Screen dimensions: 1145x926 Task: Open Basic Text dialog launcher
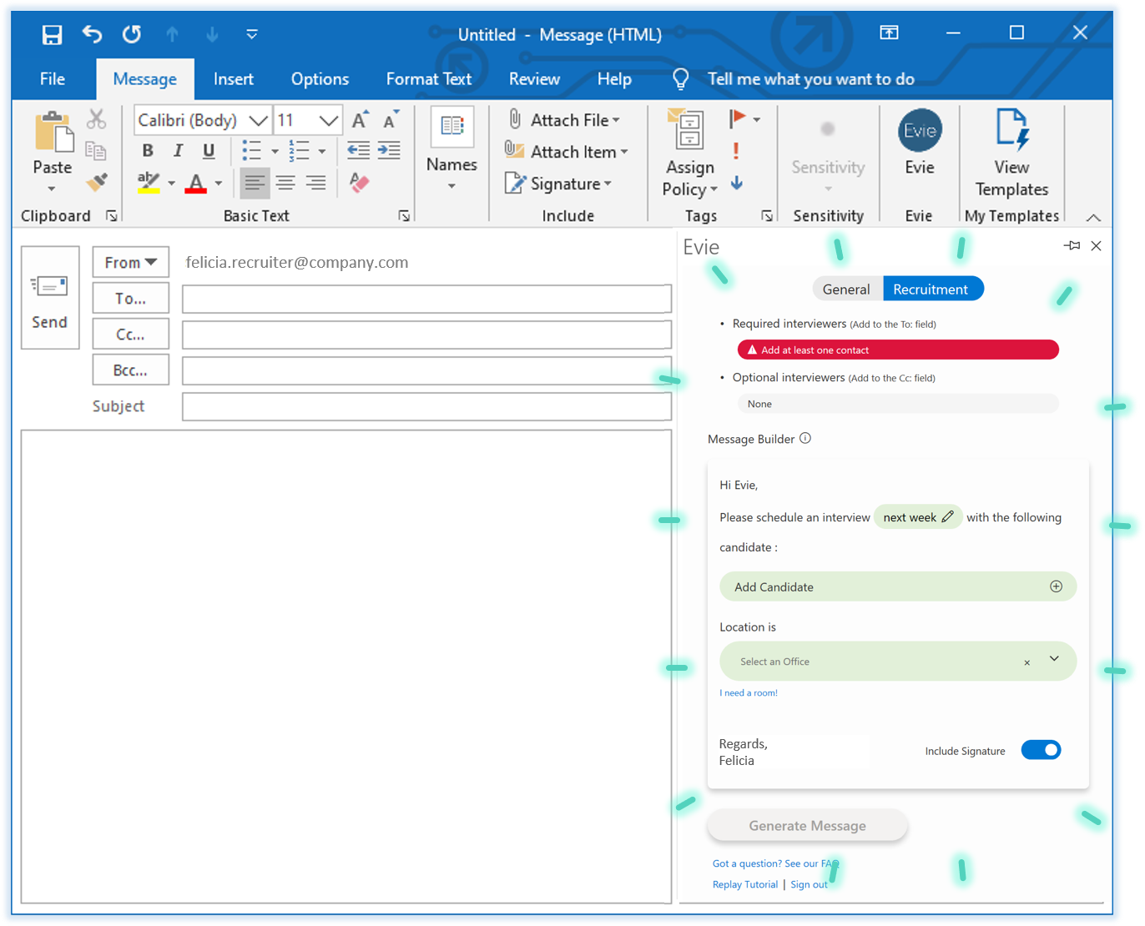point(404,216)
